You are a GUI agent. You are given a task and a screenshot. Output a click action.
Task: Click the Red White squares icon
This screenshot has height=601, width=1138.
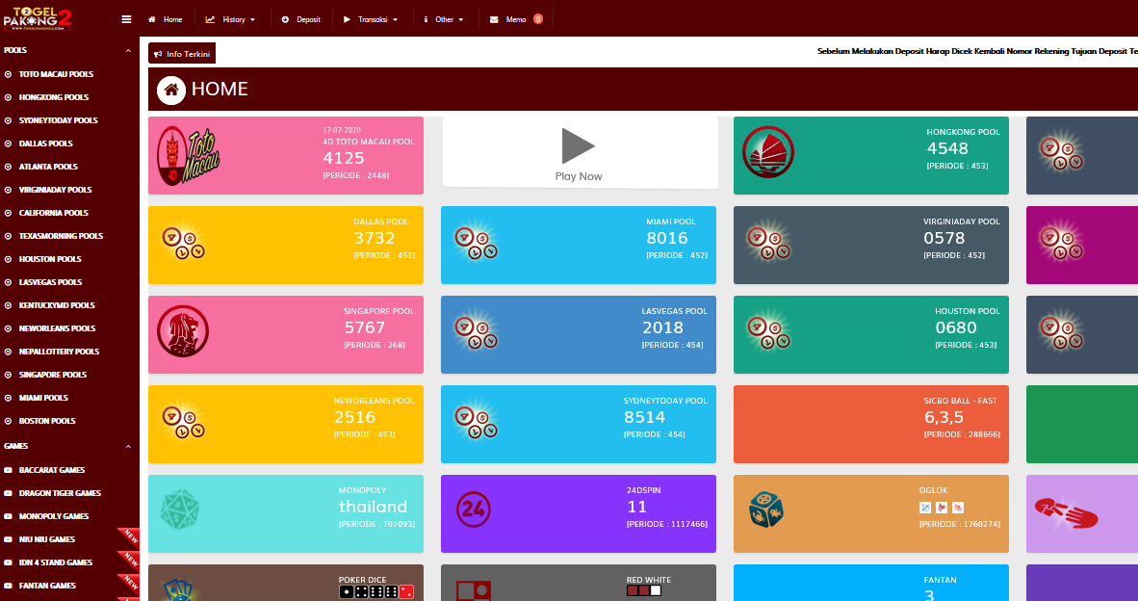474,590
